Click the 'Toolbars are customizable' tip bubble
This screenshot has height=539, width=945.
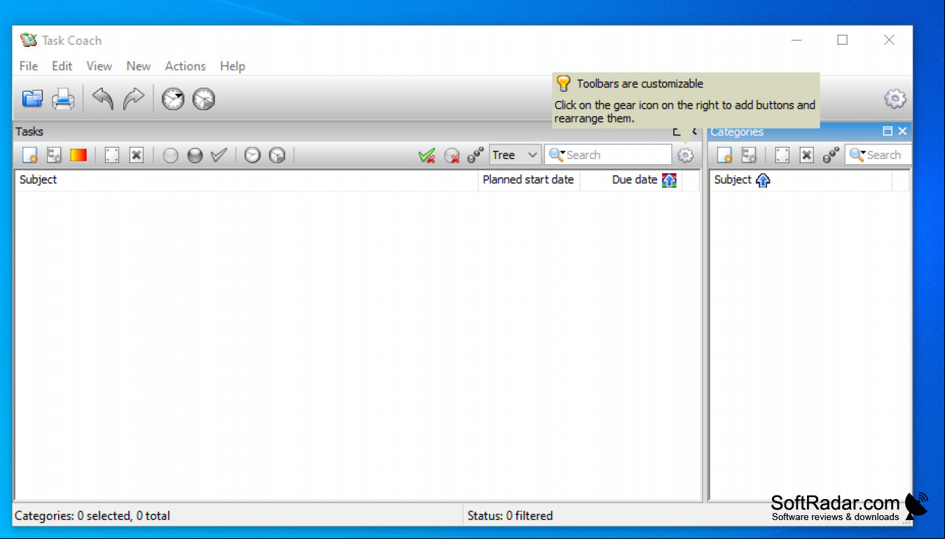[x=686, y=100]
